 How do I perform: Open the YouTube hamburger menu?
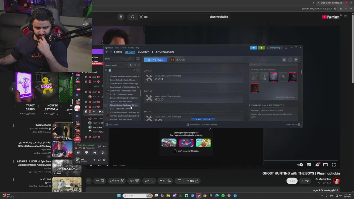point(346,17)
